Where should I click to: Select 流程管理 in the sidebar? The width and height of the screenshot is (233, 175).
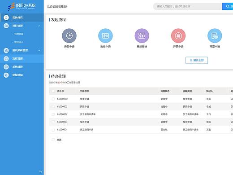coord(17,59)
